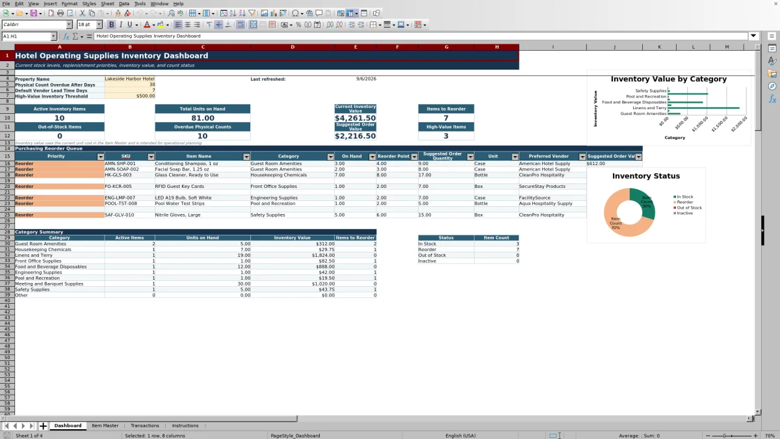The height and width of the screenshot is (439, 780).
Task: Toggle Center Vertically alignment
Action: [x=218, y=25]
